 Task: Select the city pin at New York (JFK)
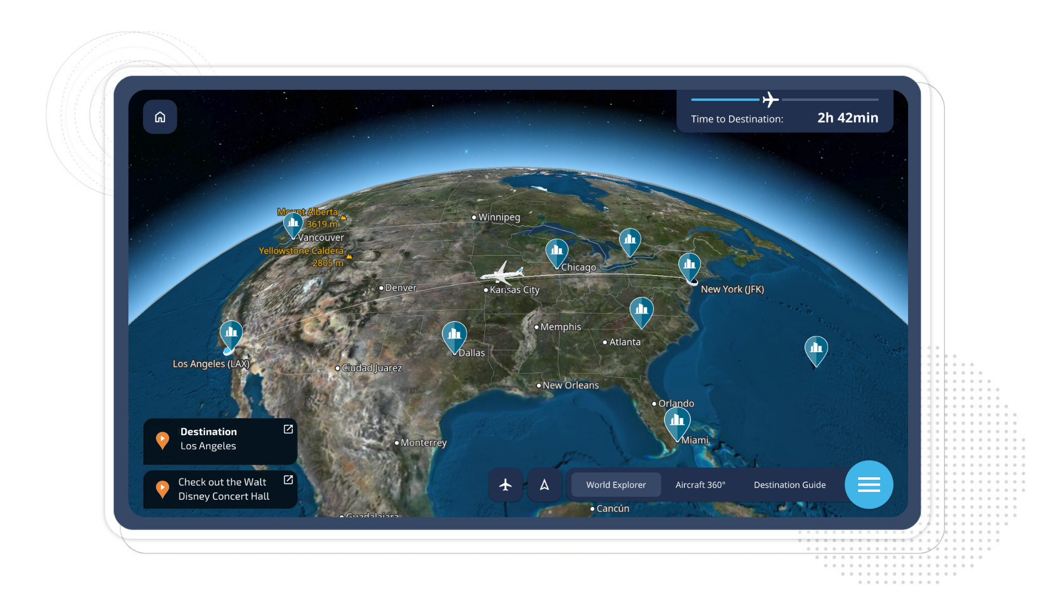(689, 268)
